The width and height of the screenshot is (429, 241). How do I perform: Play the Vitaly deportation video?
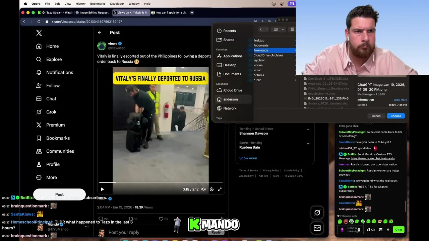[102, 189]
